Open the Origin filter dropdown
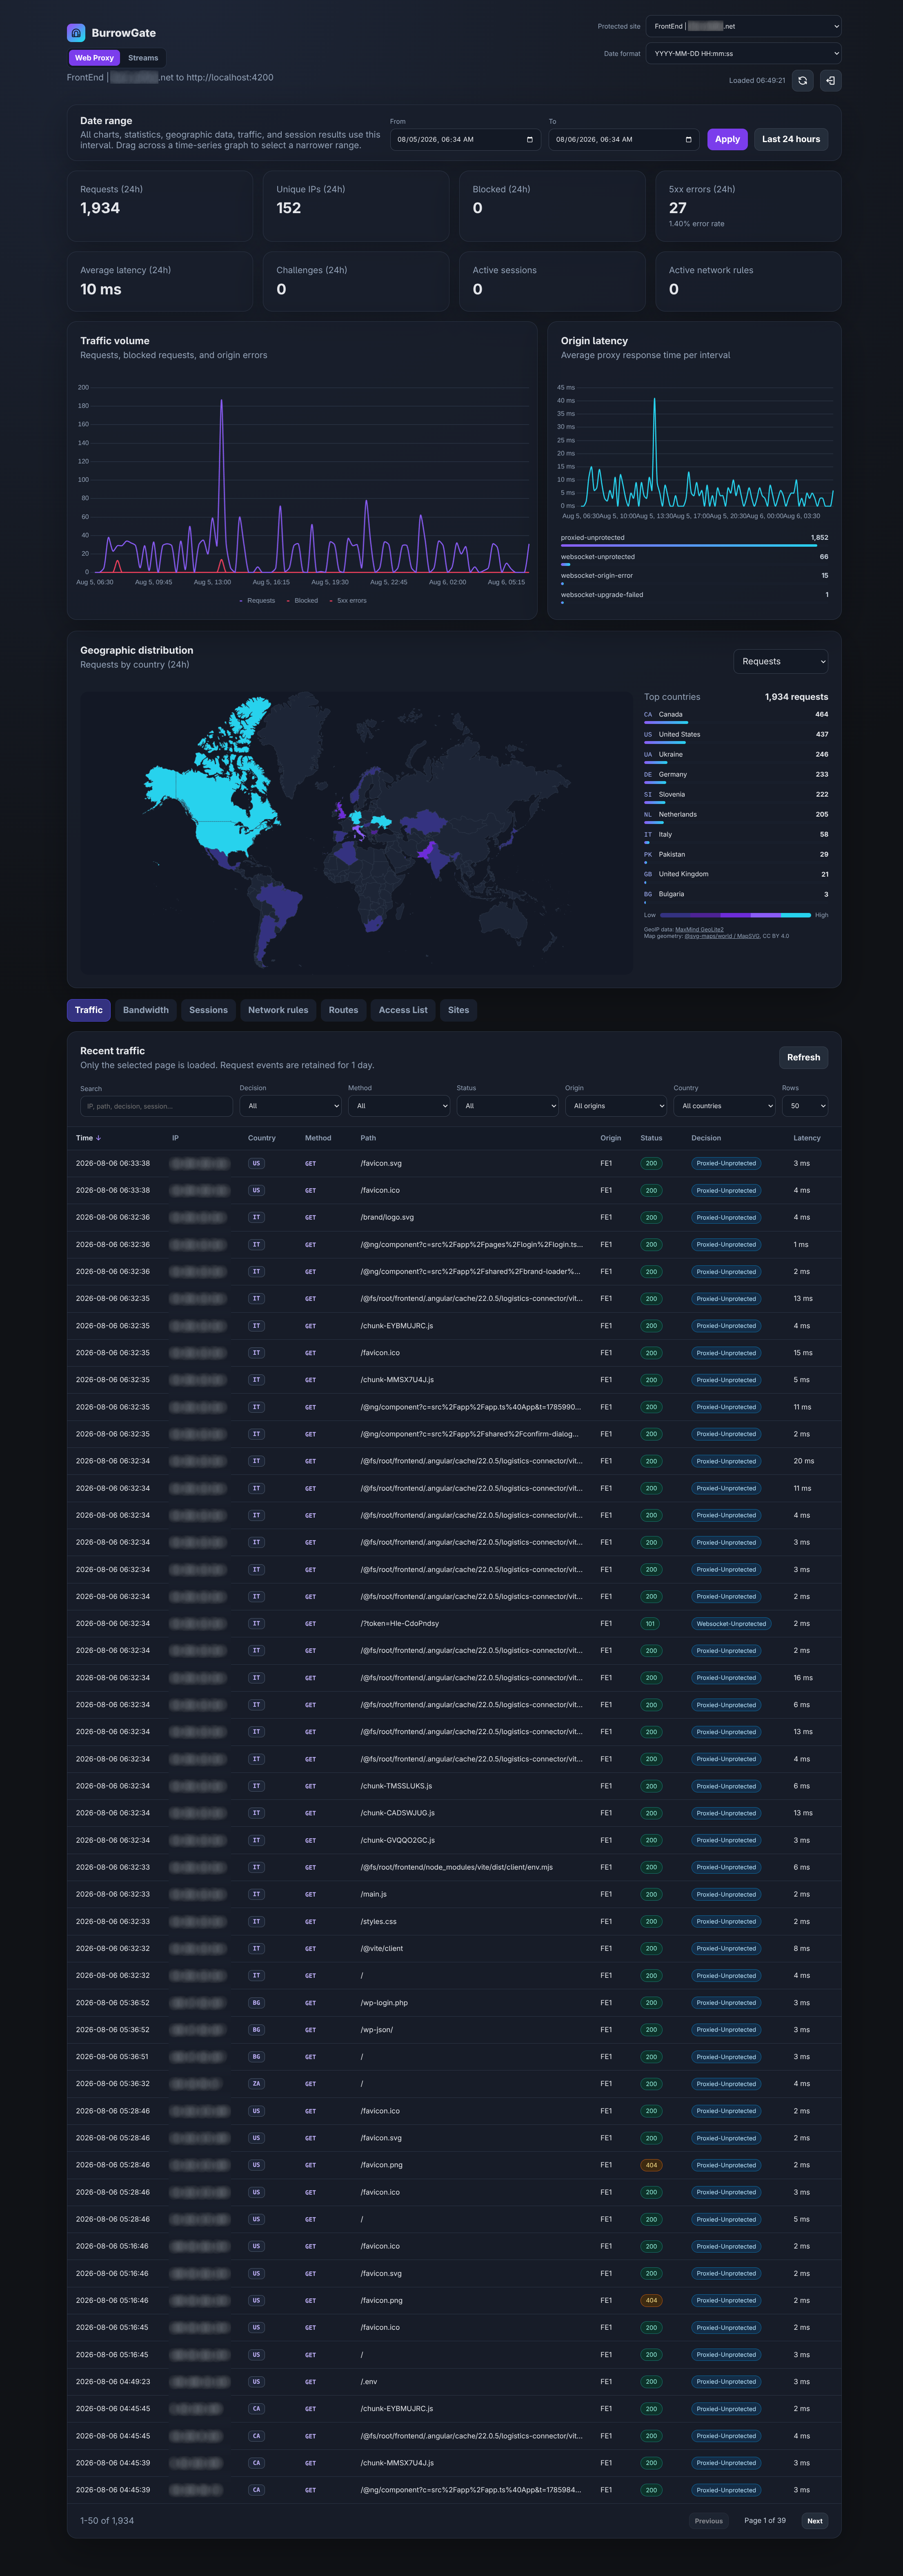 point(615,1106)
